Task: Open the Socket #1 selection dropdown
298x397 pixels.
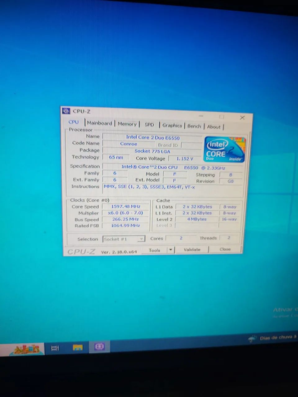Action: [x=124, y=239]
